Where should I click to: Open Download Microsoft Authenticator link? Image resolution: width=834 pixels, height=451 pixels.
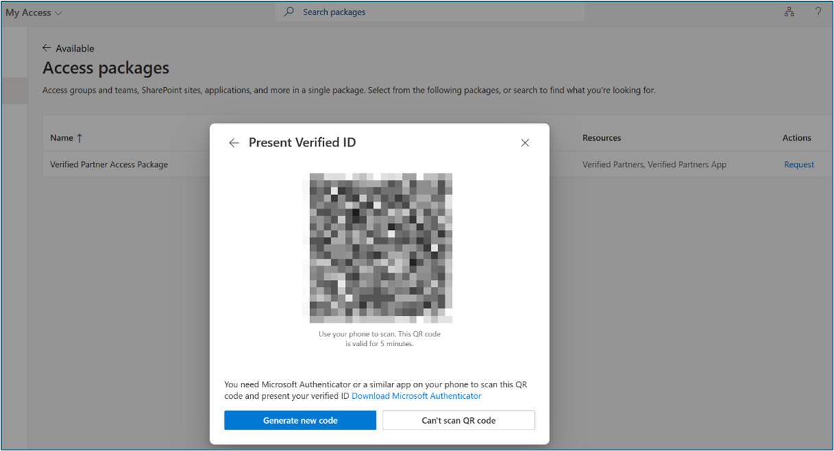(x=416, y=396)
